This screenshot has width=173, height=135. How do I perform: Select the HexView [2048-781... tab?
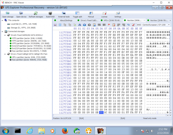pyautogui.click(x=159, y=20)
